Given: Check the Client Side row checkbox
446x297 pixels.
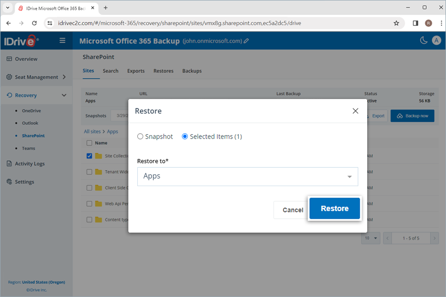Looking at the screenshot, I should [89, 188].
